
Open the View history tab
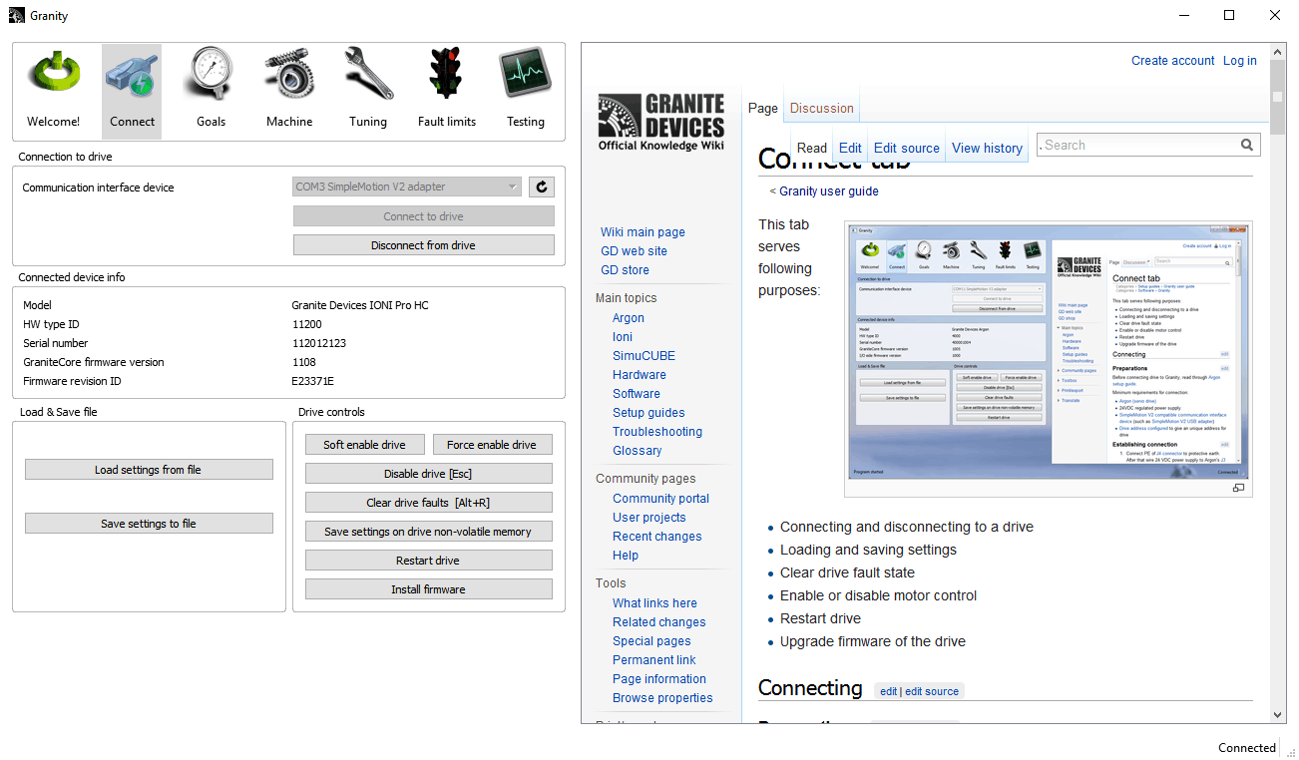click(x=987, y=148)
